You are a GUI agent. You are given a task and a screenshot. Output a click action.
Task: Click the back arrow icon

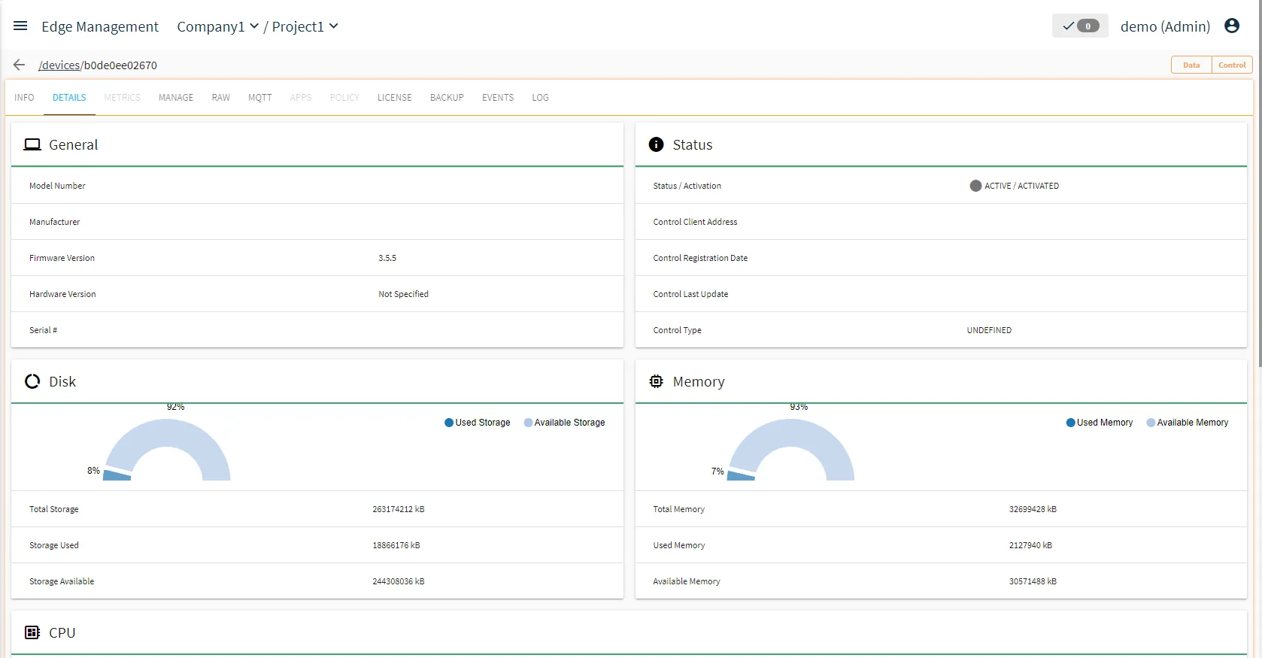tap(20, 65)
